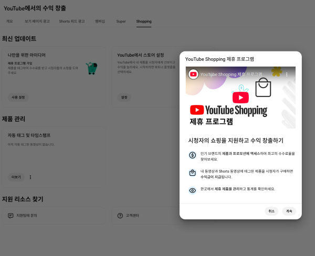Click the 사용 설정 button

pos(18,97)
